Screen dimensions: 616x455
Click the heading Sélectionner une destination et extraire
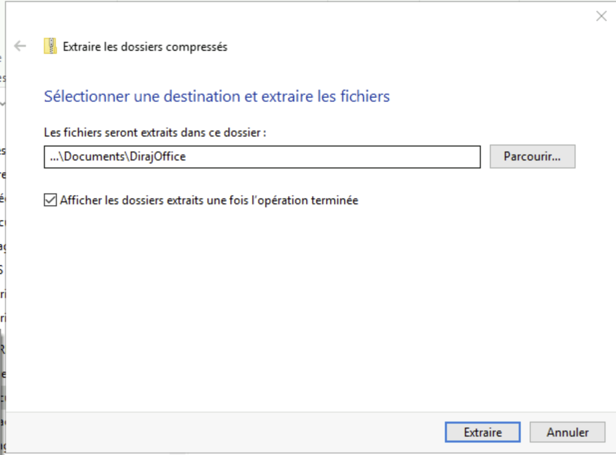(216, 96)
